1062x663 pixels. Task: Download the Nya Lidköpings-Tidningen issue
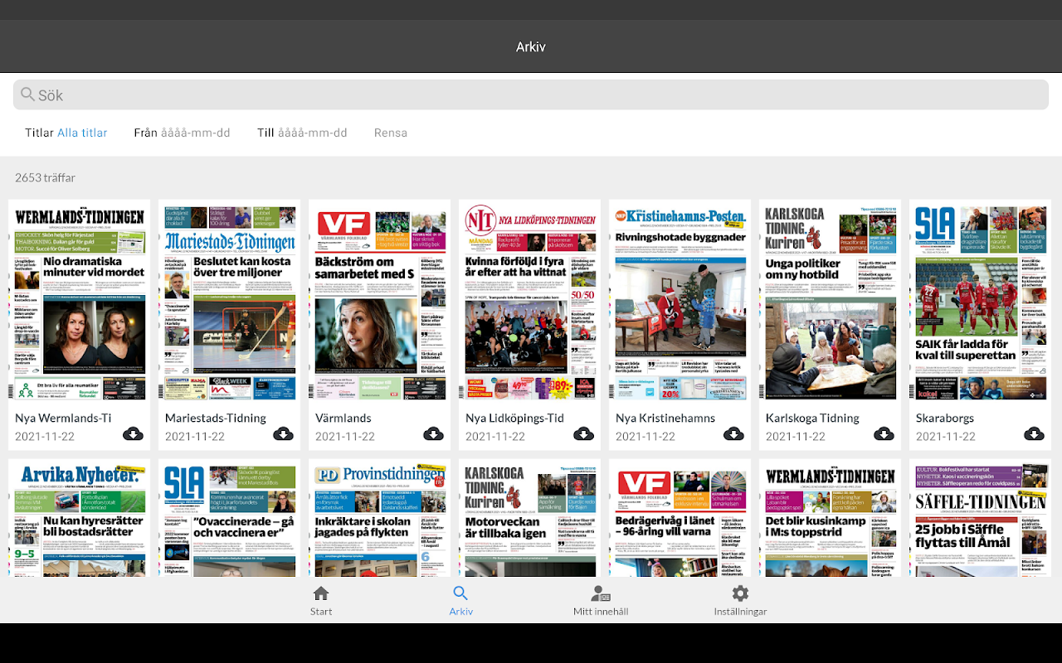583,433
